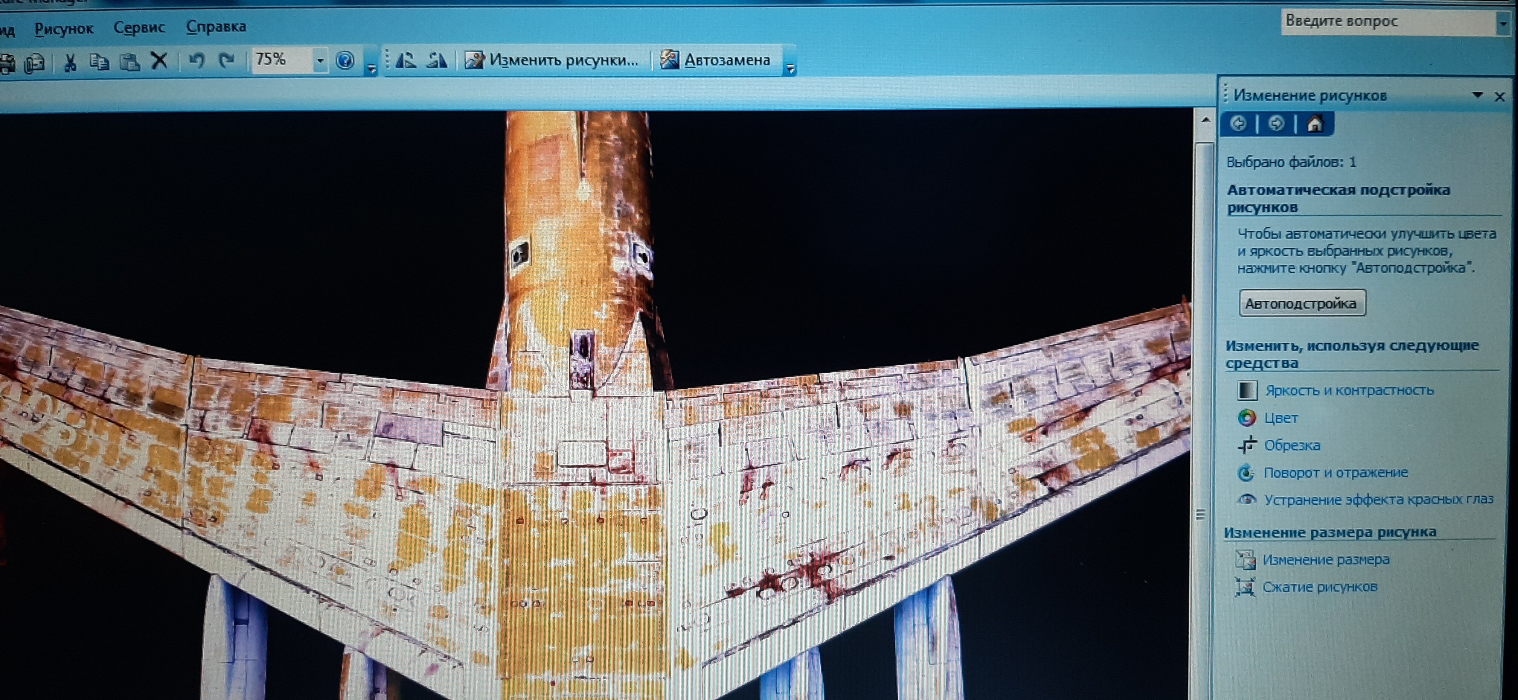
Task: Go home in the task pane
Action: [1315, 124]
